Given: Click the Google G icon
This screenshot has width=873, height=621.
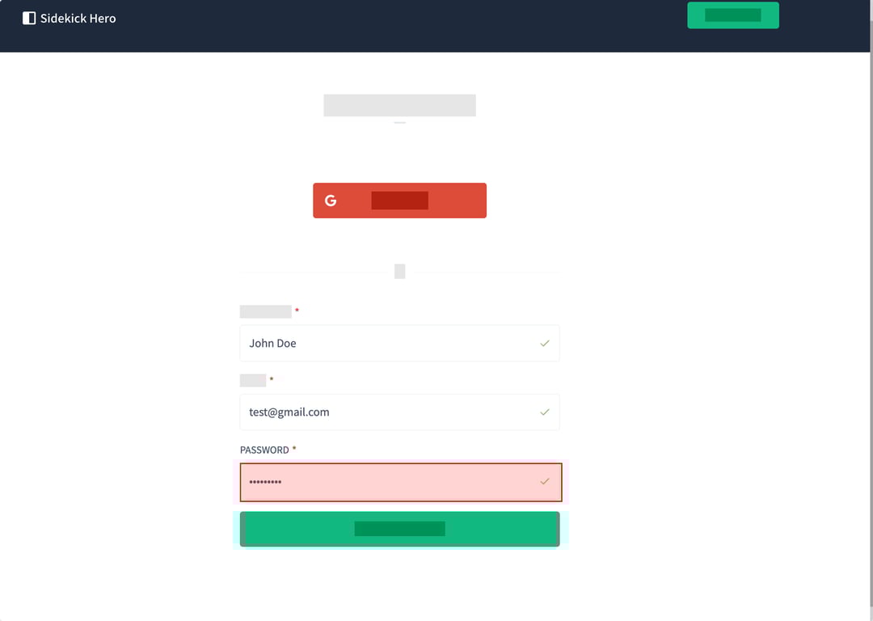Looking at the screenshot, I should click(331, 201).
